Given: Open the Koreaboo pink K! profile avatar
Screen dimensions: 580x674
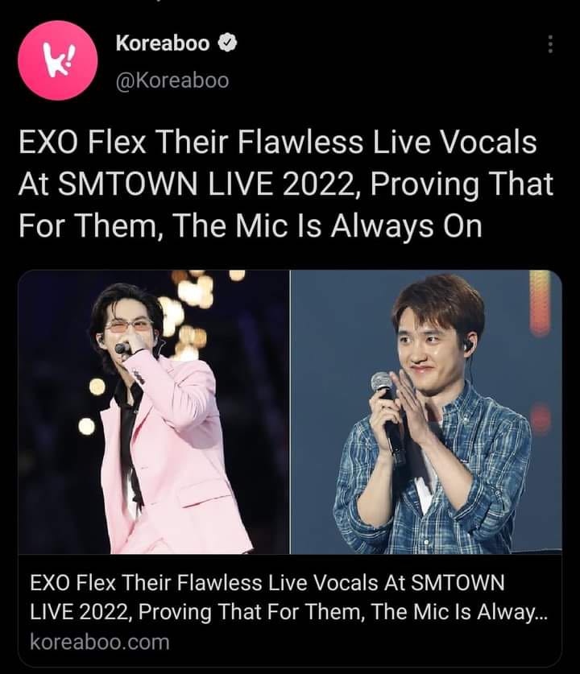Looking at the screenshot, I should coord(58,60).
